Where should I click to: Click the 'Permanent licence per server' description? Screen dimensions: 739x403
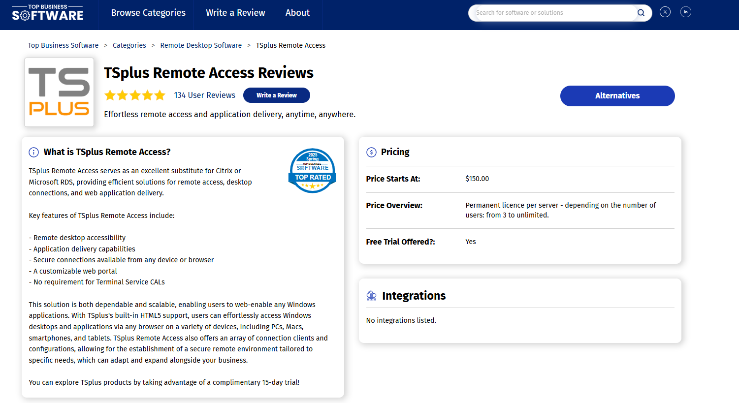(x=561, y=210)
